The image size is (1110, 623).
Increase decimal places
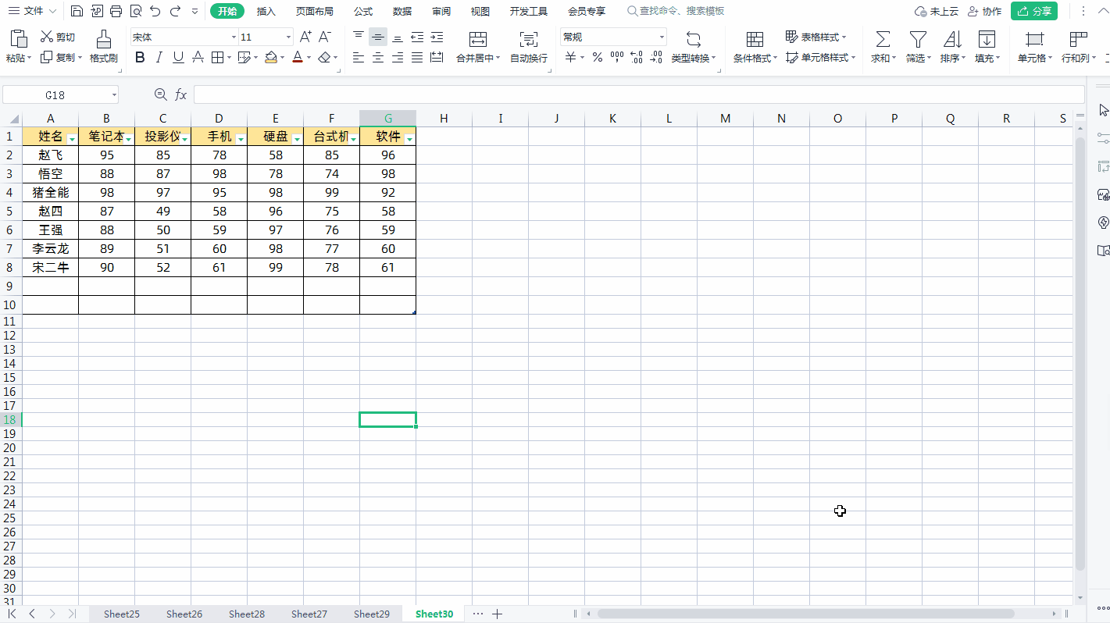click(637, 57)
